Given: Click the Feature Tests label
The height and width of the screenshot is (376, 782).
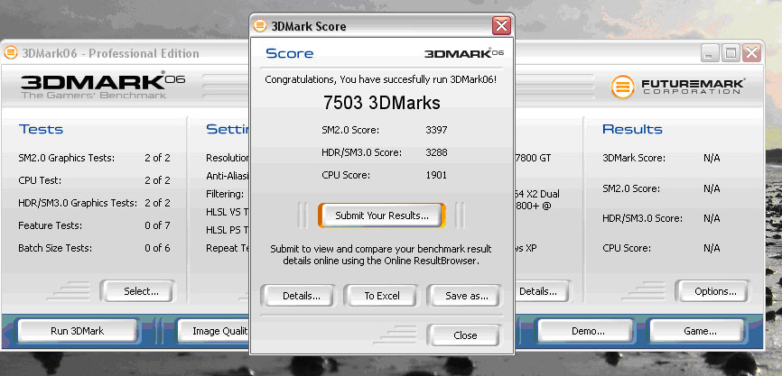Looking at the screenshot, I should [51, 225].
